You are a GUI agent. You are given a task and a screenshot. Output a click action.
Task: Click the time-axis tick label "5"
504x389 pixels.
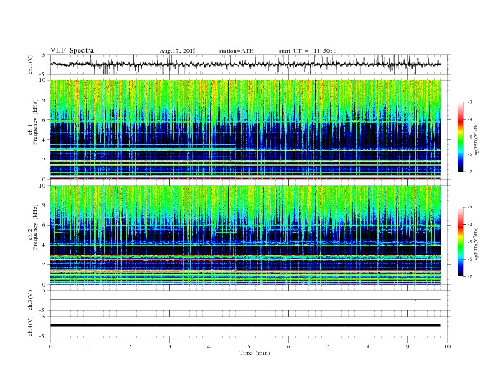(x=249, y=346)
